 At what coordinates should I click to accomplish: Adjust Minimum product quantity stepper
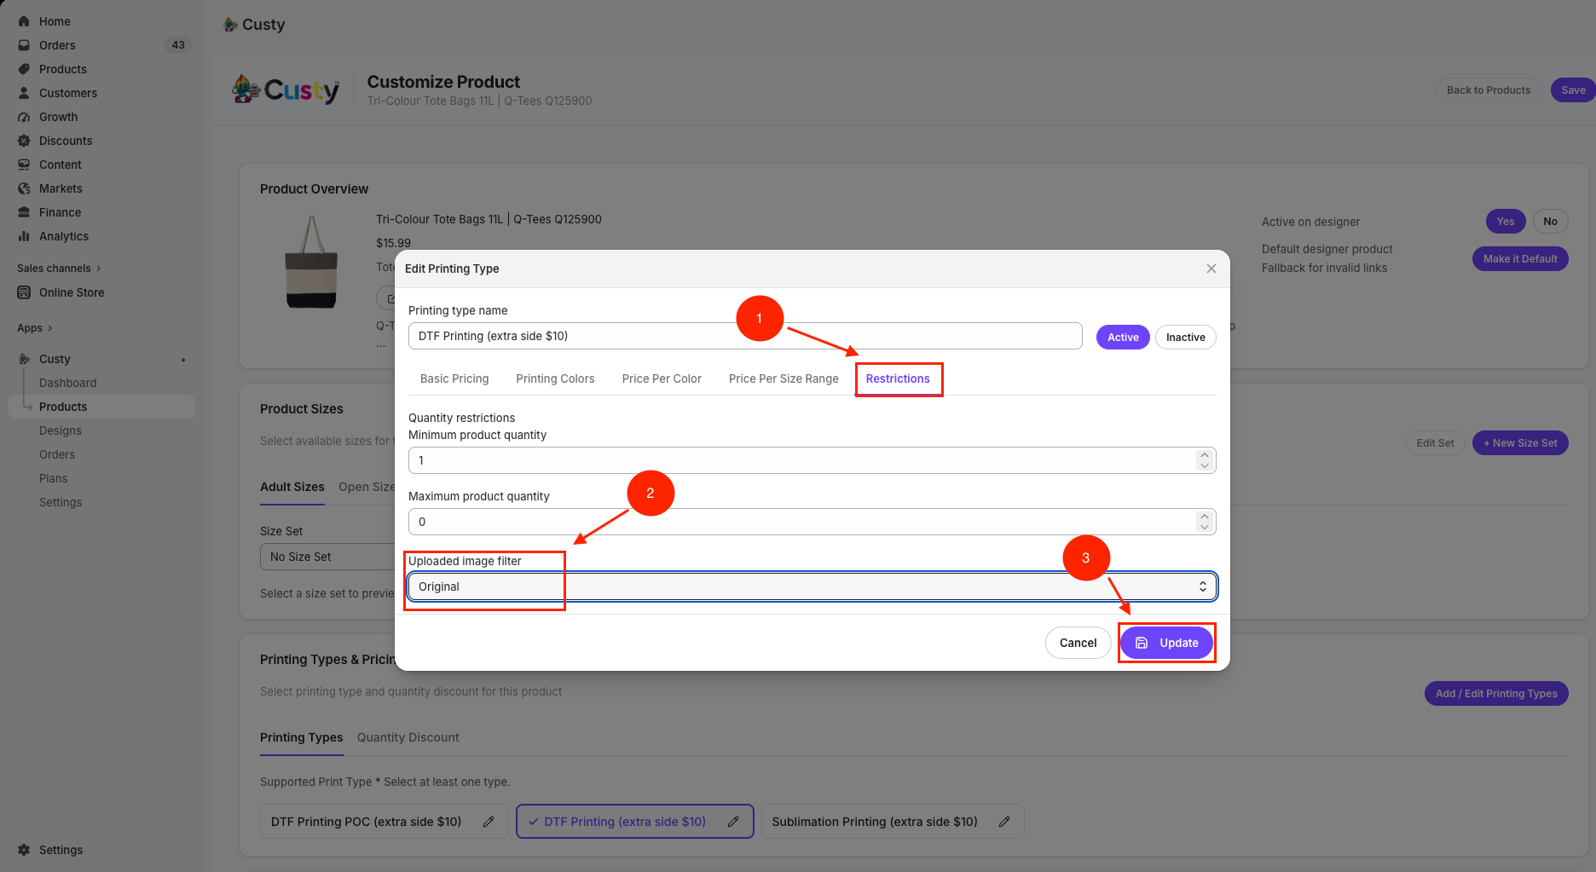[x=1204, y=460]
